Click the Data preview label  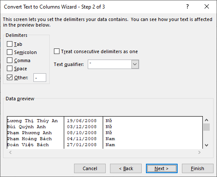pyautogui.click(x=20, y=99)
